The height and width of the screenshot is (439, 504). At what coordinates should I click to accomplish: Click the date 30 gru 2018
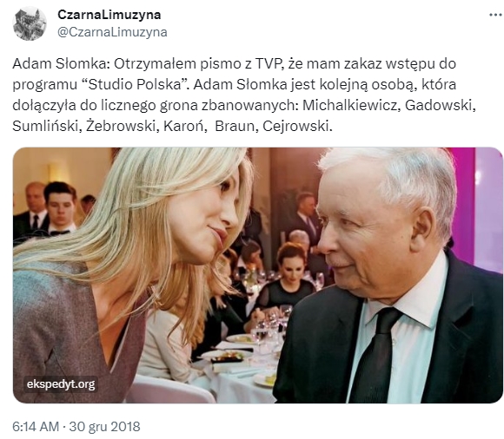[105, 427]
